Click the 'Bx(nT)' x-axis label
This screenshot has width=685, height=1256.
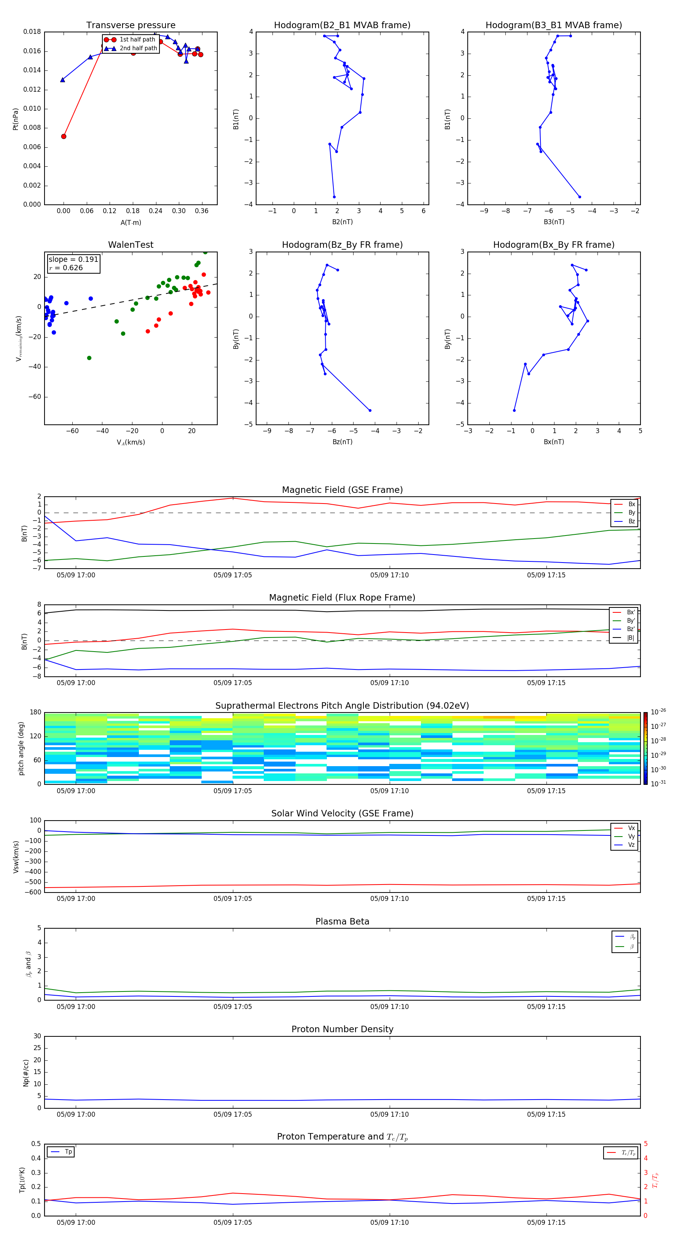(554, 442)
